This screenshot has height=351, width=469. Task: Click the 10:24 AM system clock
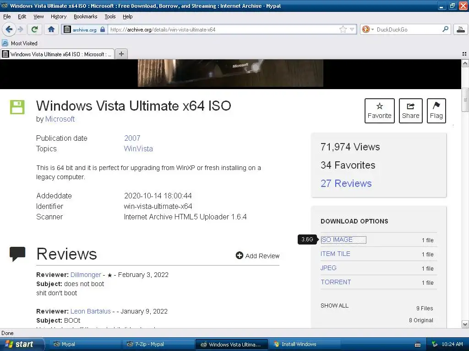(x=452, y=344)
